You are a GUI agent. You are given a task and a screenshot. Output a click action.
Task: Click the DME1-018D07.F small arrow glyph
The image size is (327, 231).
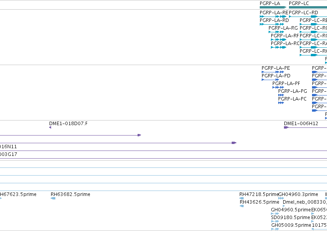(x=50, y=127)
